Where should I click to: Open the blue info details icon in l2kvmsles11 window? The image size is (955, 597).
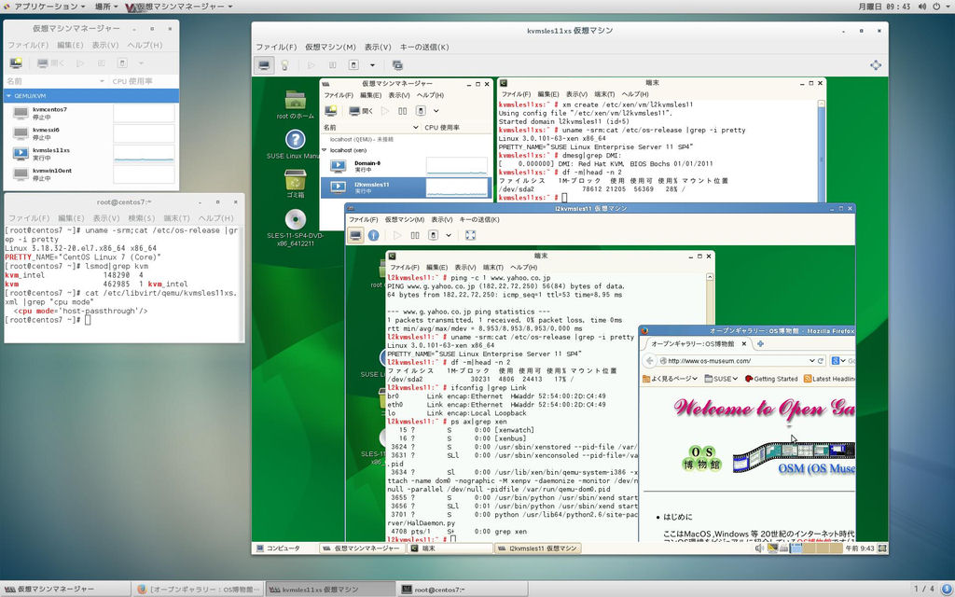pyautogui.click(x=374, y=235)
